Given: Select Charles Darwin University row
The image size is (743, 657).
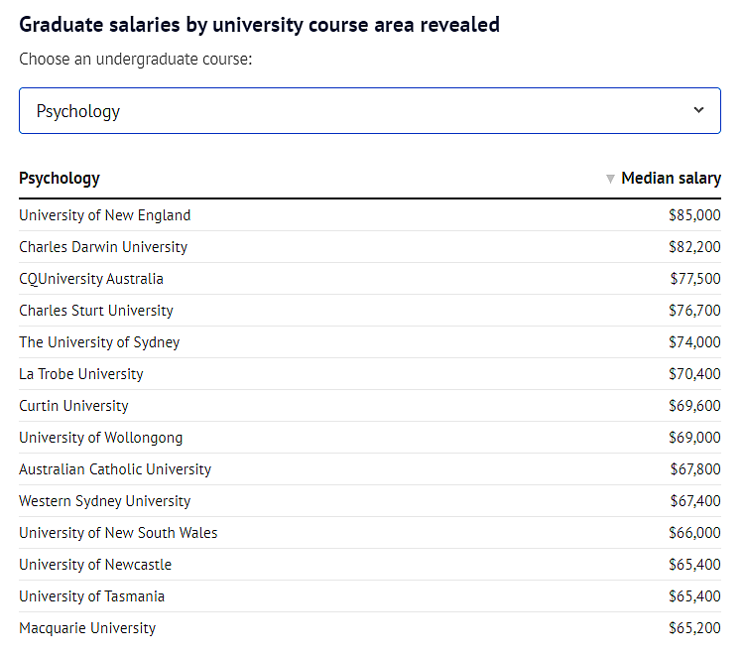Looking at the screenshot, I should 370,247.
